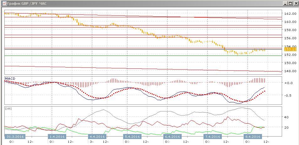
Task: Click the 40 DMI axis label
Action: [286, 117]
